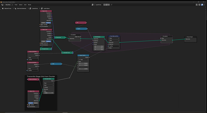Expand the collapsed ID node
Screen dimensions: 207x113
pos(76,23)
